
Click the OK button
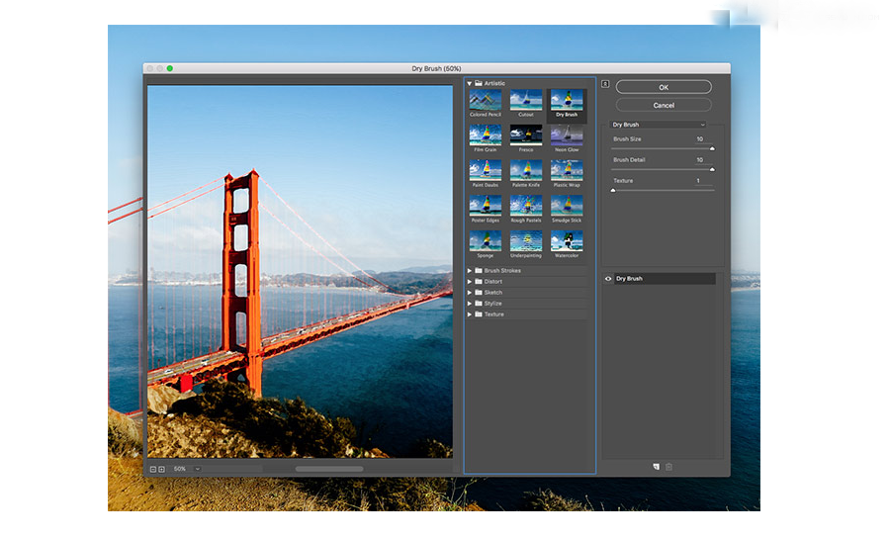tap(664, 87)
